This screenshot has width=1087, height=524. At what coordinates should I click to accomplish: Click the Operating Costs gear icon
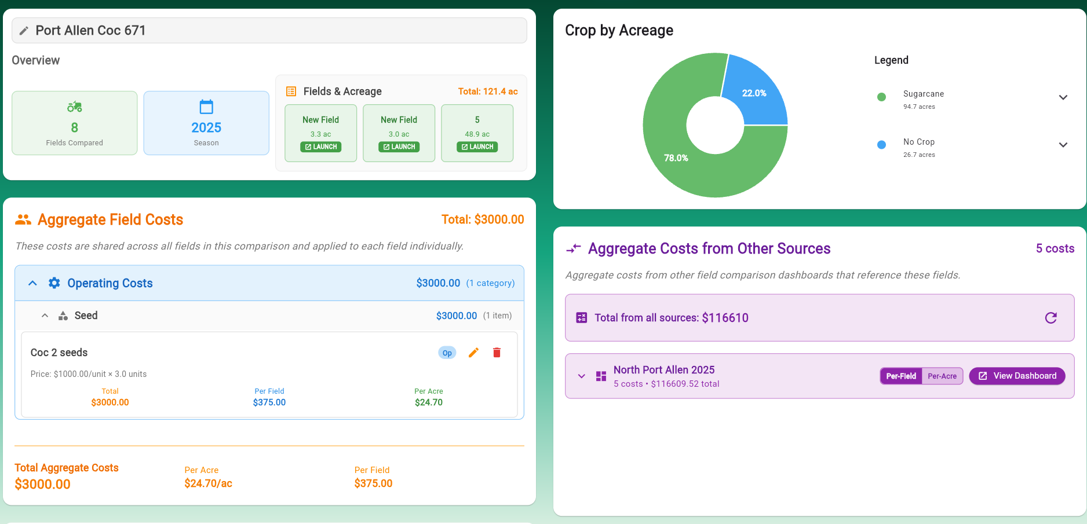(x=54, y=283)
